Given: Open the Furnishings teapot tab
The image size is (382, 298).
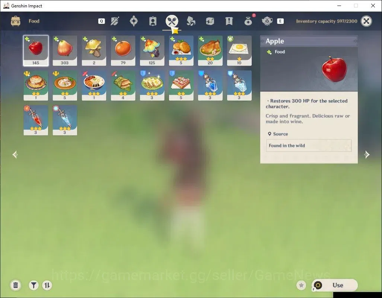Looking at the screenshot, I should click(267, 21).
